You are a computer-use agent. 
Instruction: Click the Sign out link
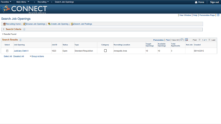pos(214,2)
